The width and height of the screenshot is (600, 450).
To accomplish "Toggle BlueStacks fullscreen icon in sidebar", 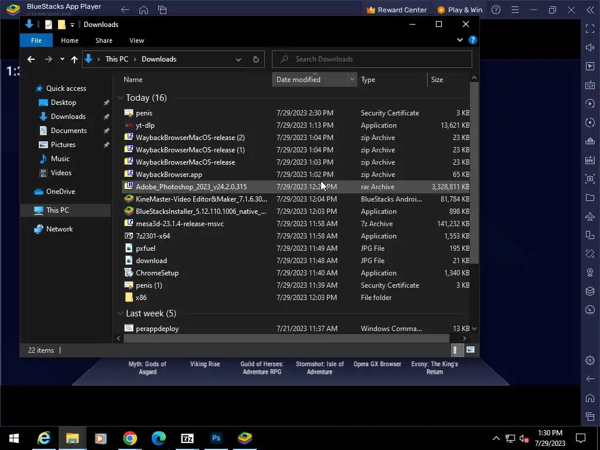I will pos(590,29).
